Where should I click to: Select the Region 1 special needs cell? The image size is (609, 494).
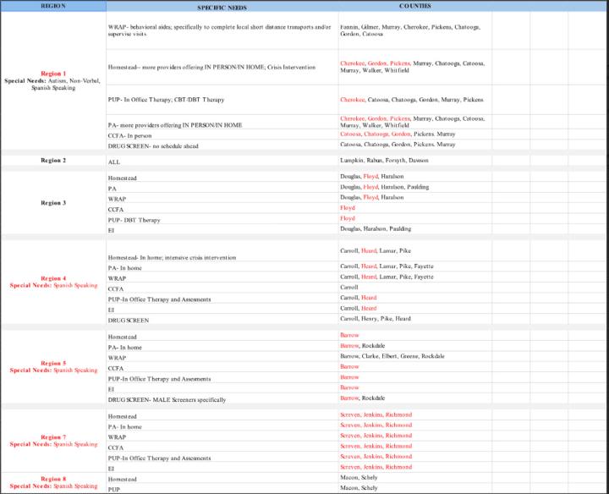[x=52, y=80]
